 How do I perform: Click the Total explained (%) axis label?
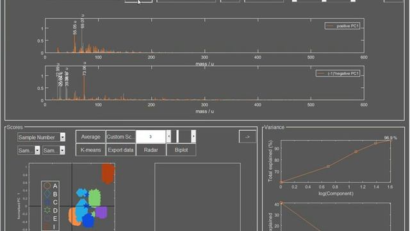coord(270,161)
